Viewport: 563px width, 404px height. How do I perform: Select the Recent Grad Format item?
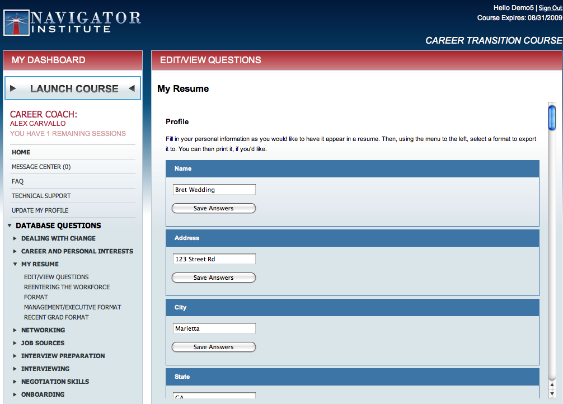[56, 317]
